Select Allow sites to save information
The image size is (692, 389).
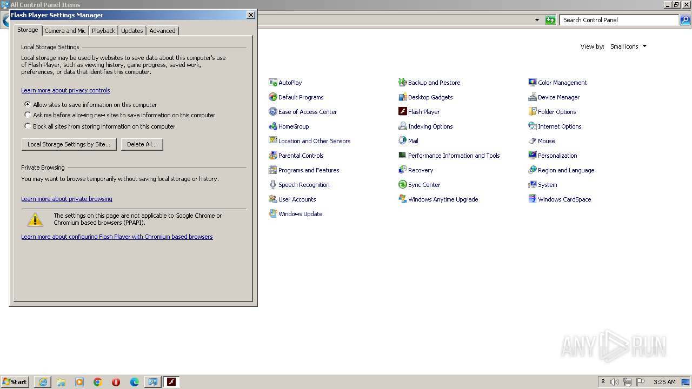point(28,104)
